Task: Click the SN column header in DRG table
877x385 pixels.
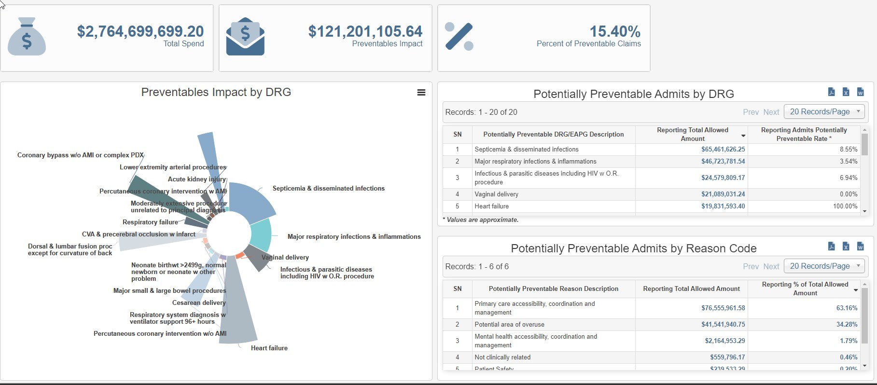Action: 458,135
